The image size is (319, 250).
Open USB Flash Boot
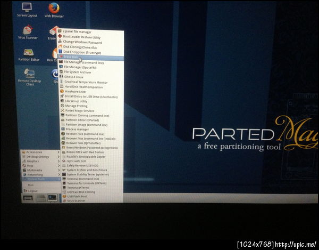tap(93, 196)
